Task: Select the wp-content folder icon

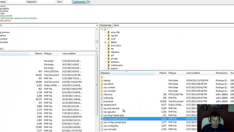Action: 102,87
